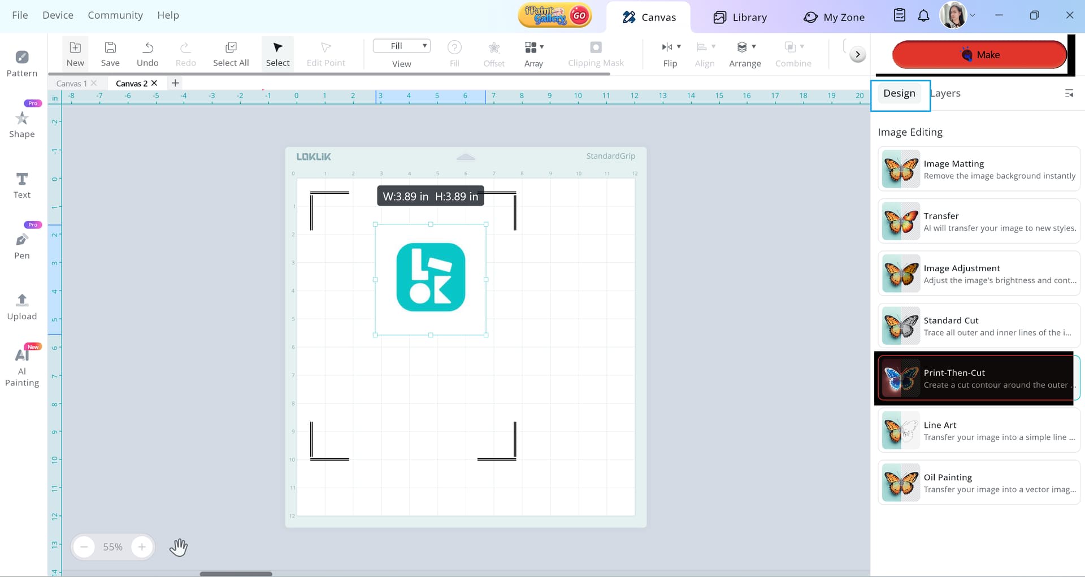Show more toolbar items with chevron
Image resolution: width=1085 pixels, height=577 pixels.
(x=857, y=54)
